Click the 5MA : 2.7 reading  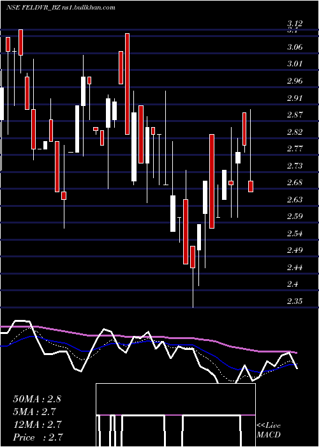pos(34,412)
